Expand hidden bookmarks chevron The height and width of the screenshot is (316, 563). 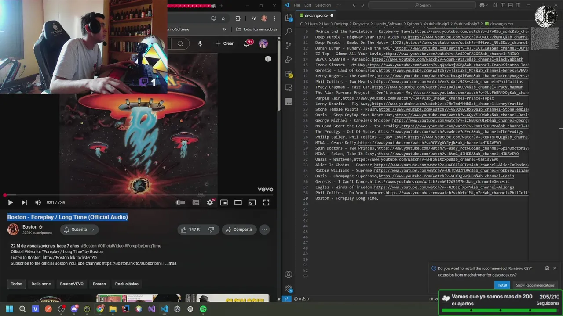point(224,29)
